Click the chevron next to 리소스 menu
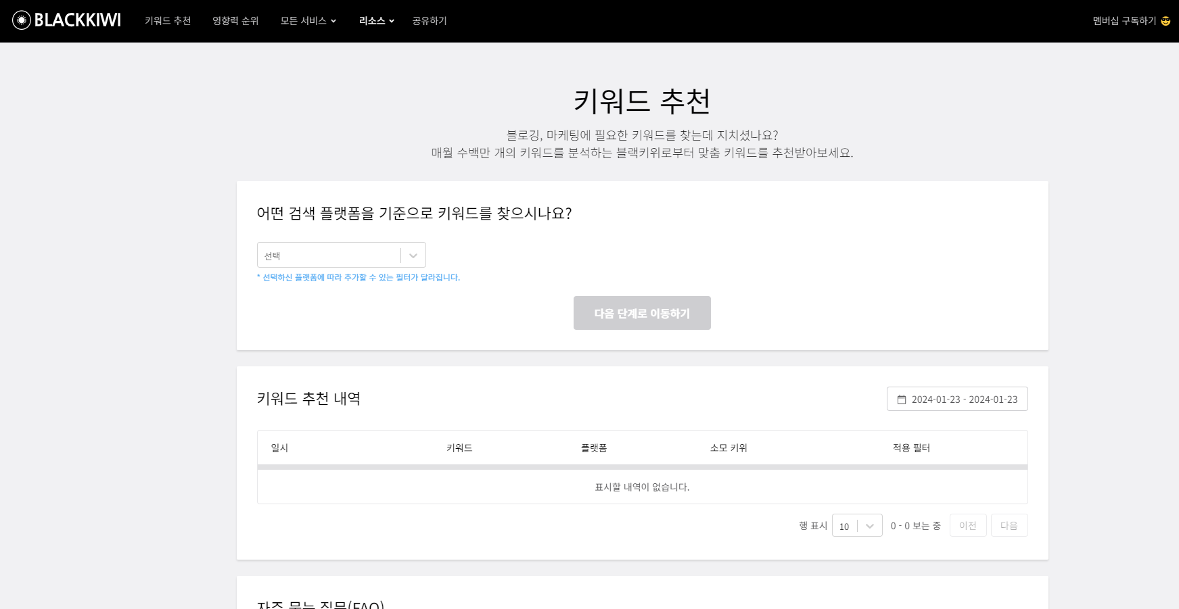Image resolution: width=1179 pixels, height=609 pixels. (x=392, y=21)
